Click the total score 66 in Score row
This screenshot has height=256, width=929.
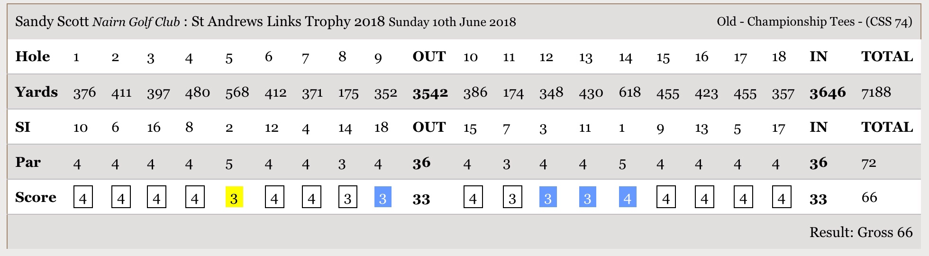[x=869, y=197]
